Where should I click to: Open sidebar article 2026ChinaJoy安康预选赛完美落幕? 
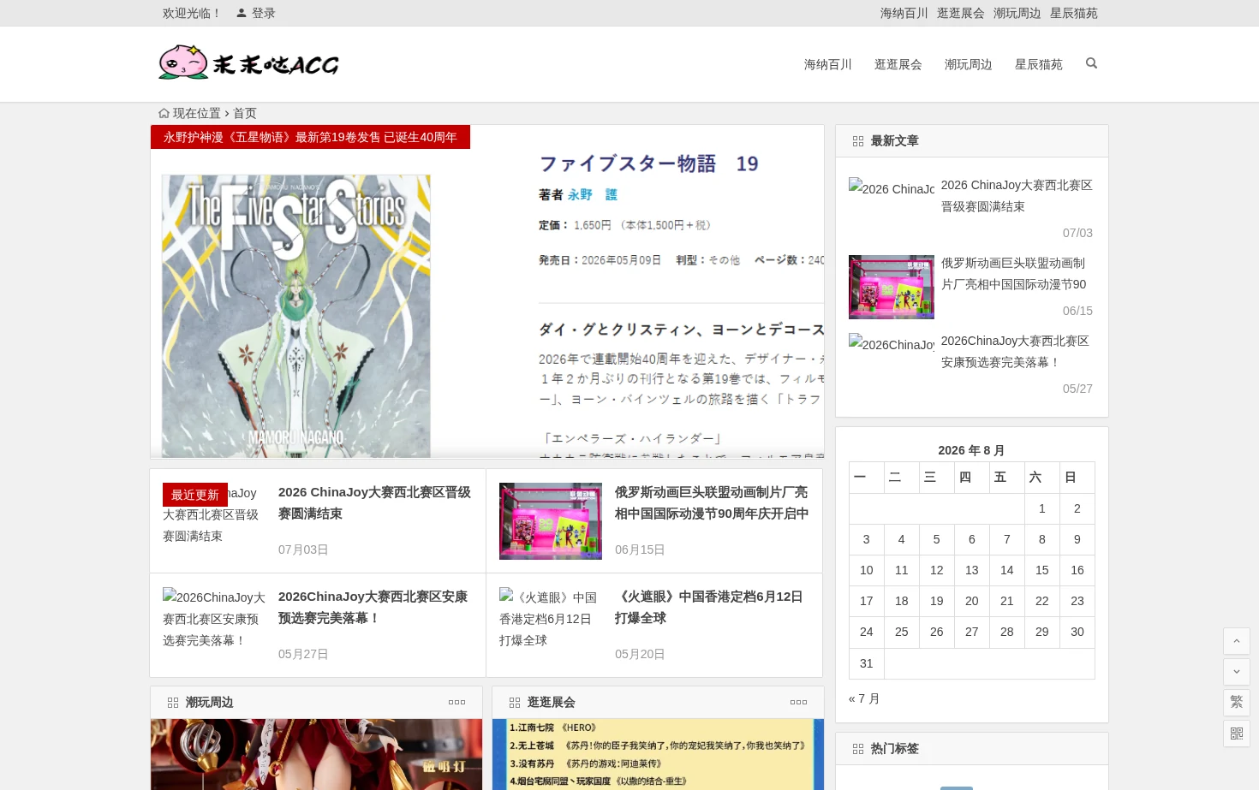point(1015,352)
